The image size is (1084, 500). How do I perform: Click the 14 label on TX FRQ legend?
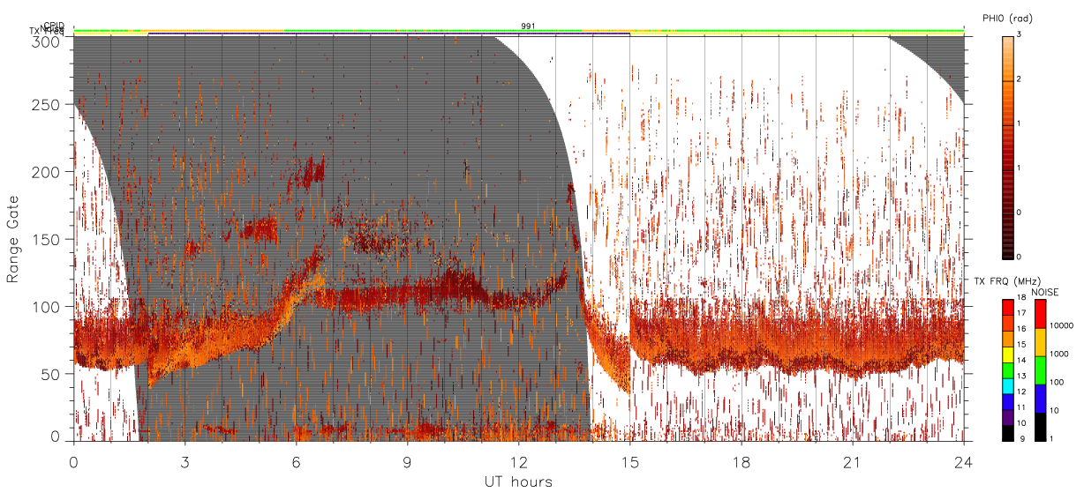1023,360
